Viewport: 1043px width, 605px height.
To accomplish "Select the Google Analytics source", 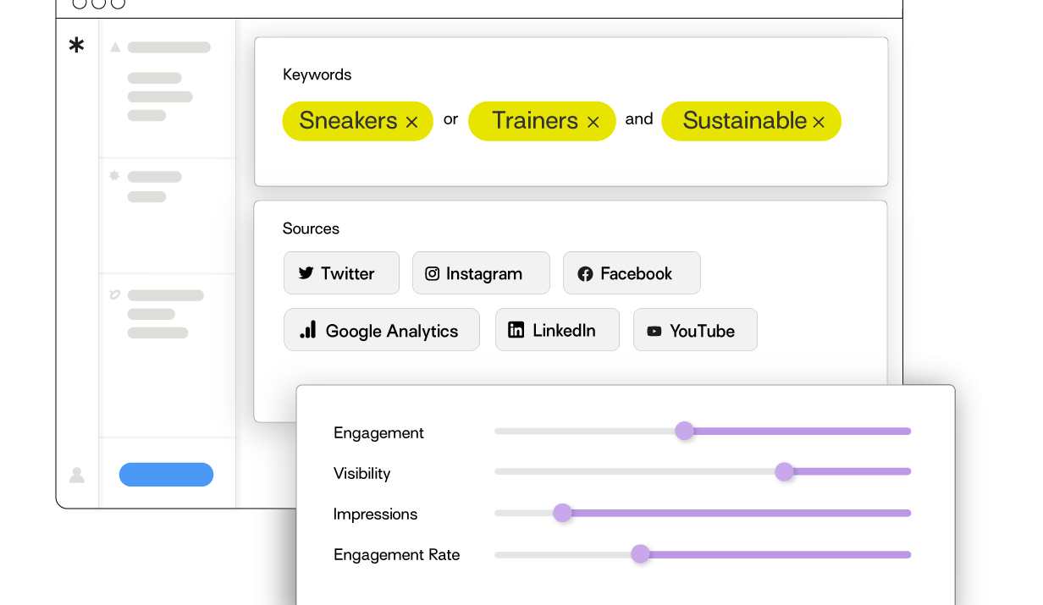I will pos(382,330).
